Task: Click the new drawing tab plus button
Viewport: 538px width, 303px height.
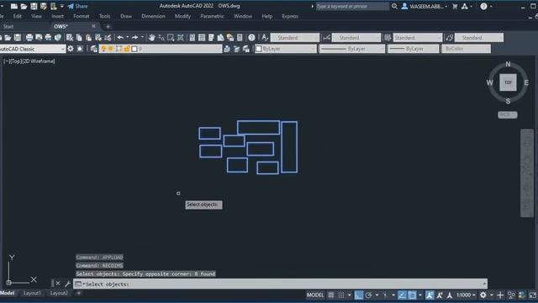Action: tap(108, 26)
